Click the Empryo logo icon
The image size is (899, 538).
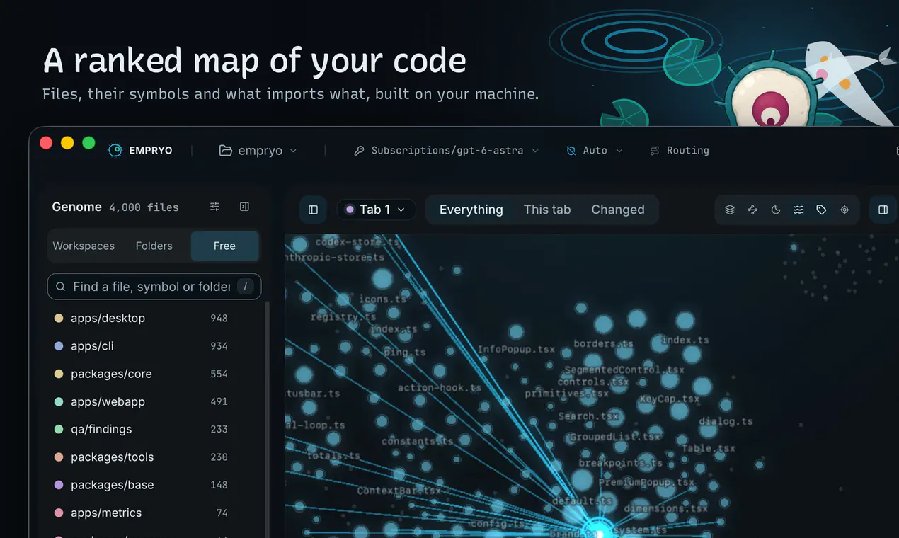[x=115, y=150]
